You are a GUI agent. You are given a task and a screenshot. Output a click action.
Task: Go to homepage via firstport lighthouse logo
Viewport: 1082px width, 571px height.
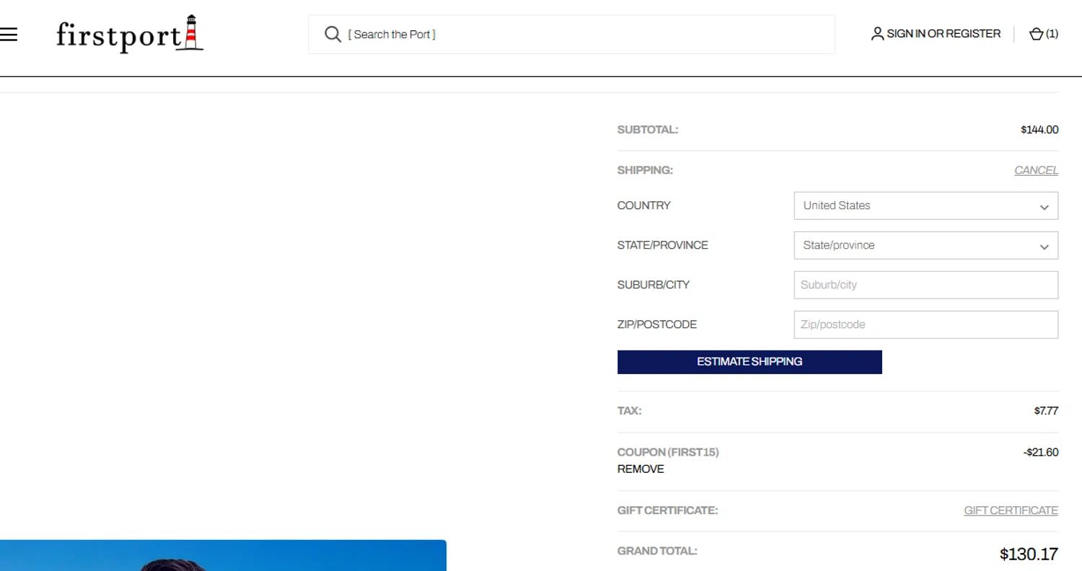pos(130,34)
